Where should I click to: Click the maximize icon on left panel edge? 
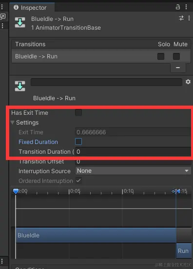[3, 17]
